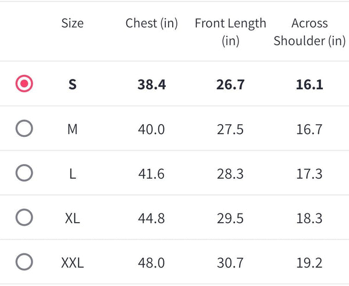349x286 pixels.
Task: Click the Front Length (in) header
Action: 230,32
